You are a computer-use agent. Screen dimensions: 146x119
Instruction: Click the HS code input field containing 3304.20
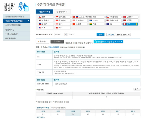pos(82,35)
